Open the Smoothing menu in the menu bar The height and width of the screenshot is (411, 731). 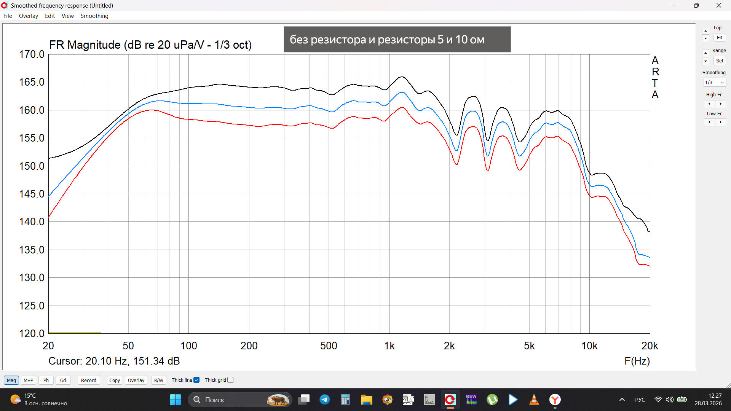(x=94, y=16)
